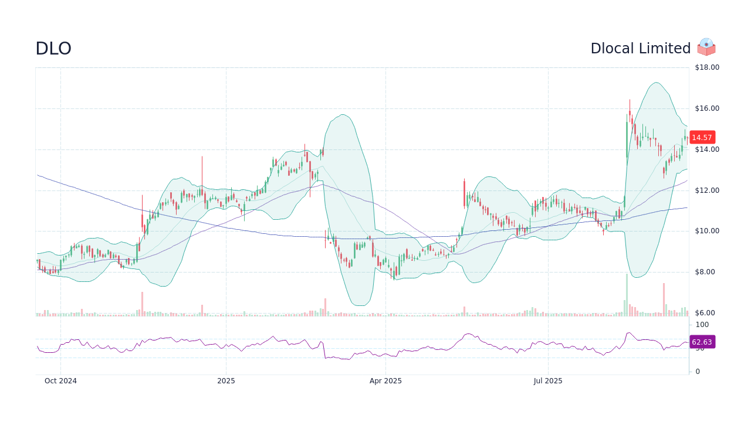Click the 0 RSI scale label
The image size is (751, 422).
click(x=697, y=371)
